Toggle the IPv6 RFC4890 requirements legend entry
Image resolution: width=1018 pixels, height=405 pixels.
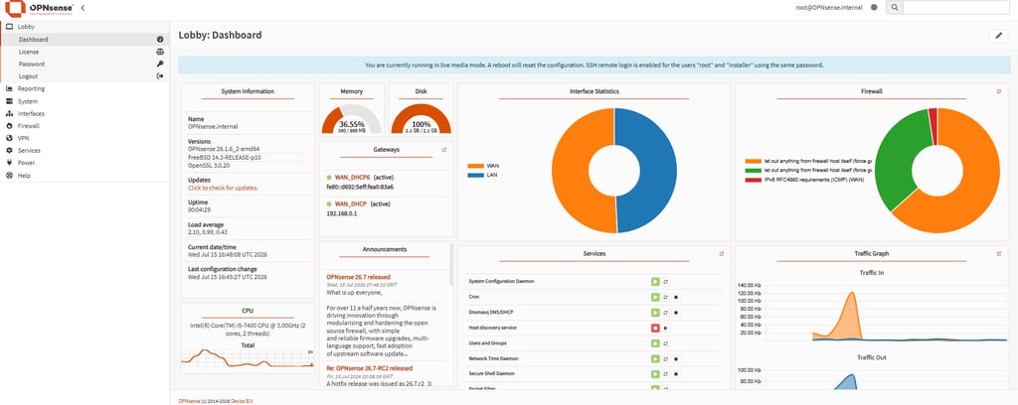point(805,179)
